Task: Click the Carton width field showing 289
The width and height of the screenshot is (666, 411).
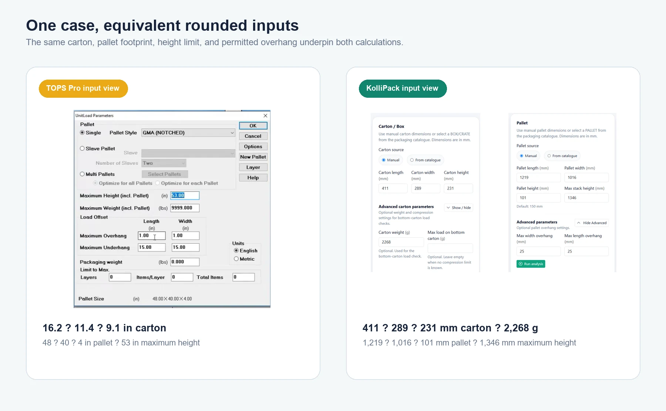Action: click(425, 188)
